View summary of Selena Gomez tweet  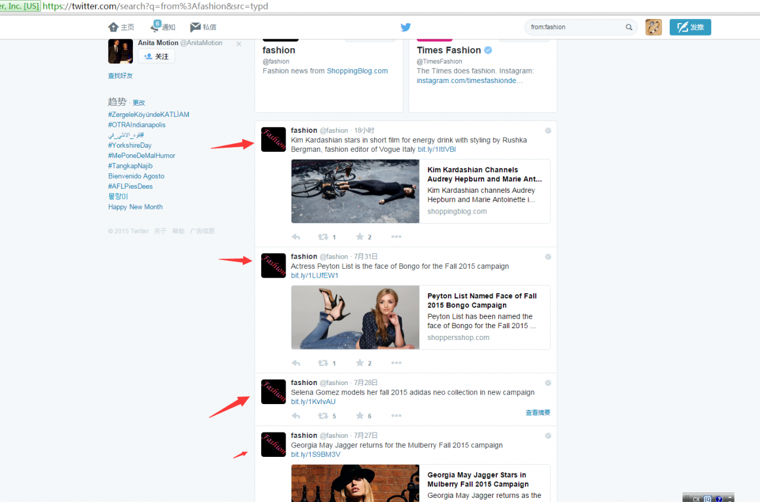pyautogui.click(x=538, y=412)
